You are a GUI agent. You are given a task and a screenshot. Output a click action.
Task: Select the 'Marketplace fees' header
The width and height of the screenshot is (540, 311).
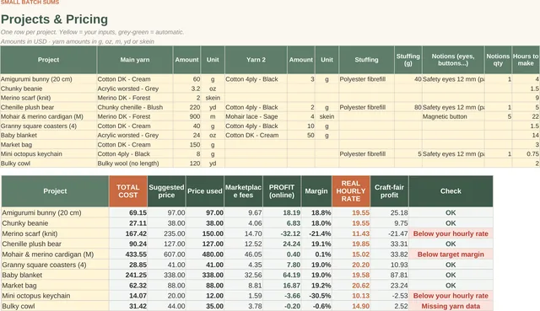pyautogui.click(x=244, y=191)
